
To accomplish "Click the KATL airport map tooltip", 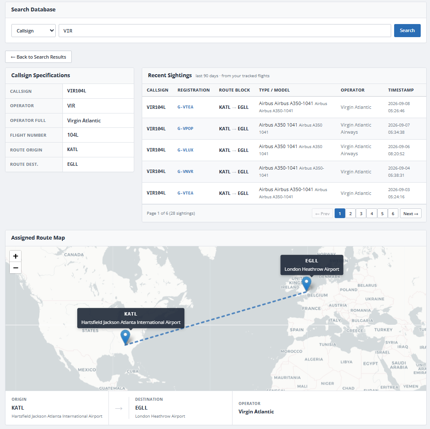I will [131, 318].
